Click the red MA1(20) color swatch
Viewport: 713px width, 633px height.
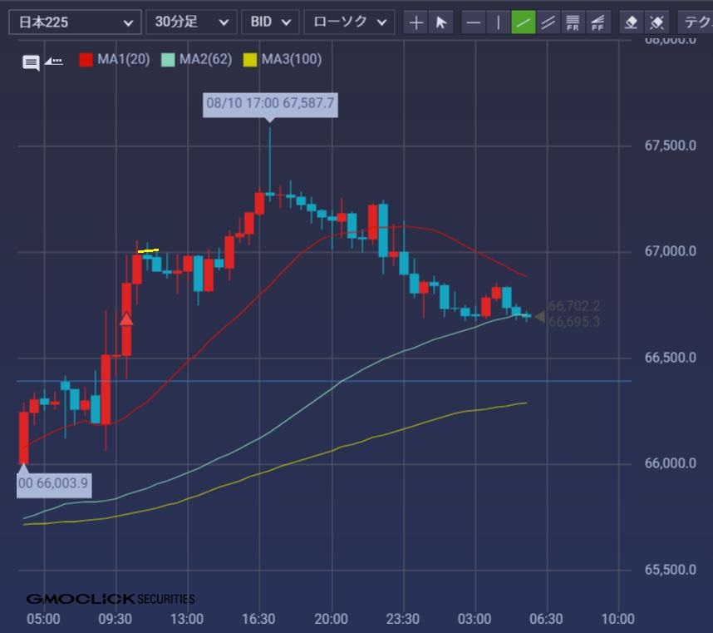click(x=86, y=60)
